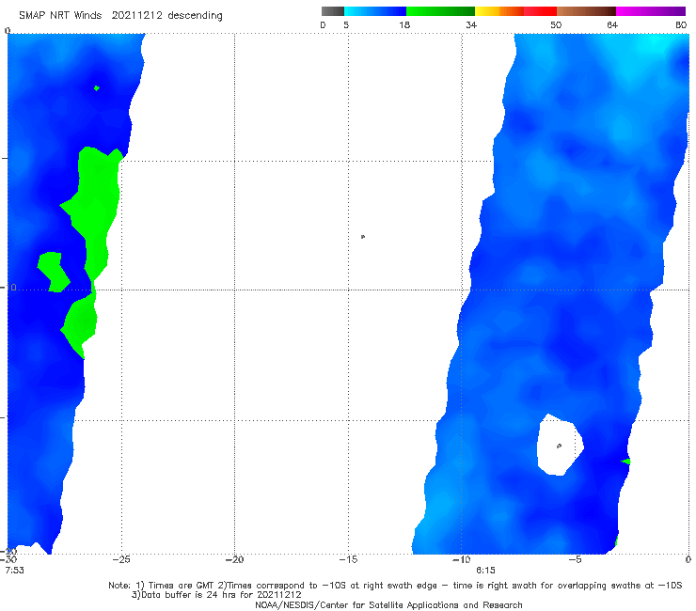Click the longitude axis label '-15'

coord(348,560)
